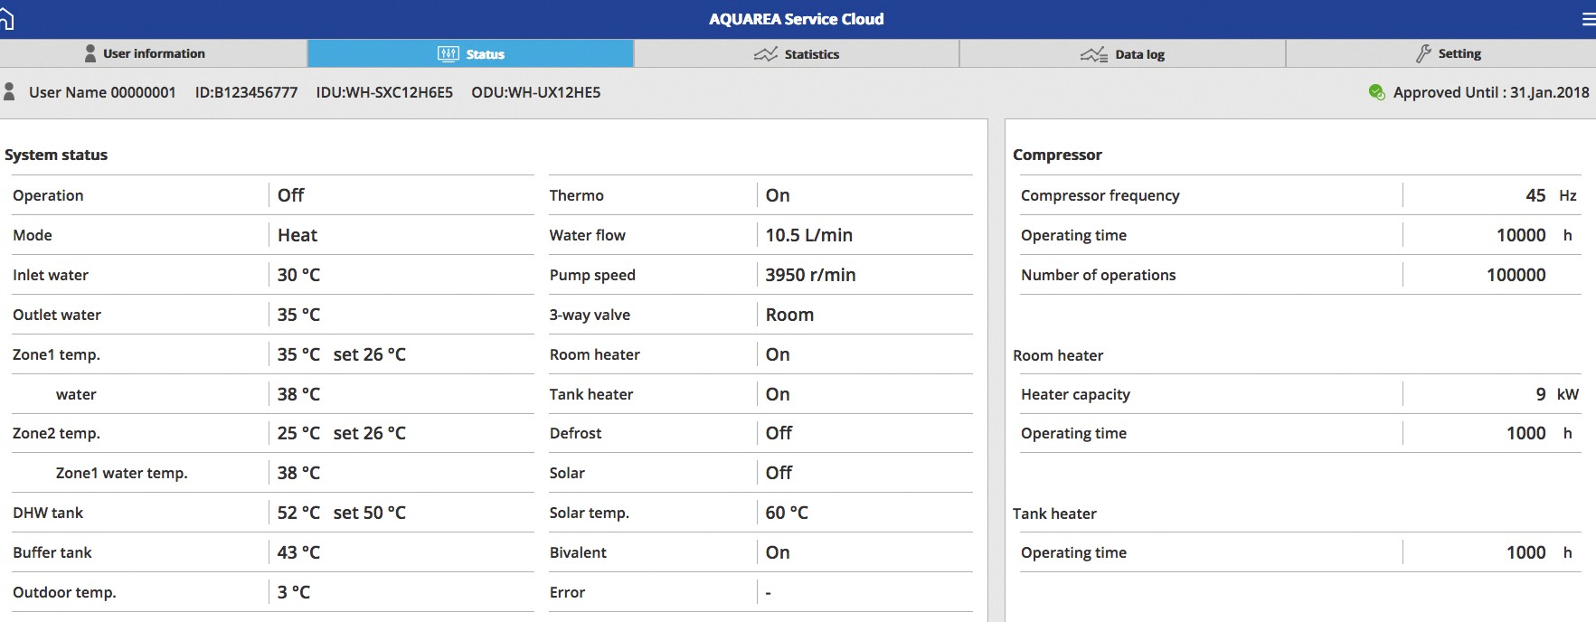This screenshot has width=1596, height=622.
Task: Open the Setting tab
Action: [1441, 53]
